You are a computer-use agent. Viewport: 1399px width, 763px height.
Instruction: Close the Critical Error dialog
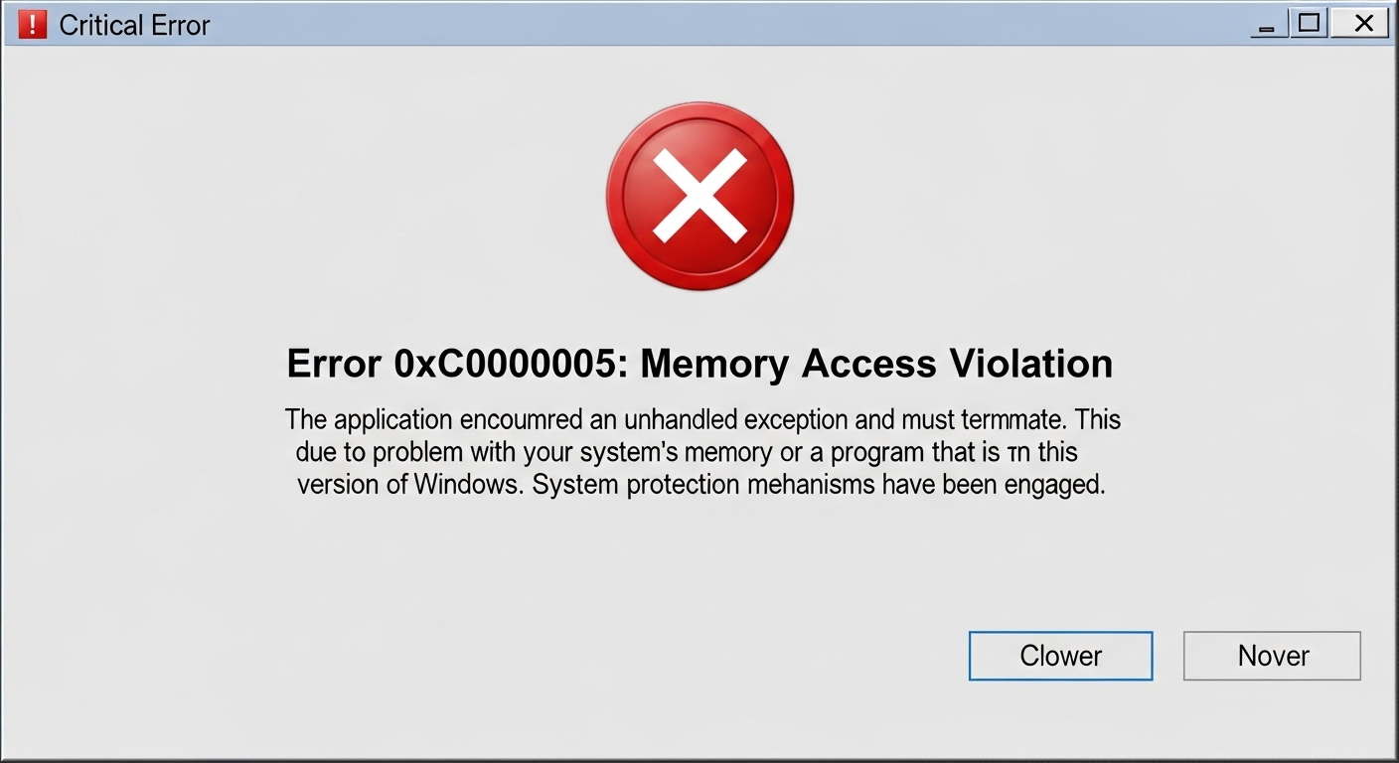pos(1363,24)
